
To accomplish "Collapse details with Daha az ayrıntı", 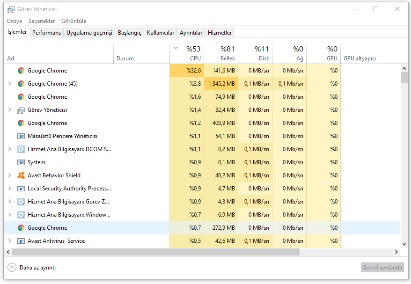I will (32, 268).
